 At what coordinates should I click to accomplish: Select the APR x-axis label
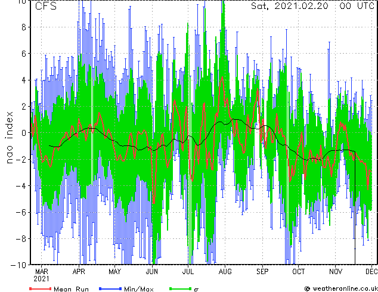point(79,272)
